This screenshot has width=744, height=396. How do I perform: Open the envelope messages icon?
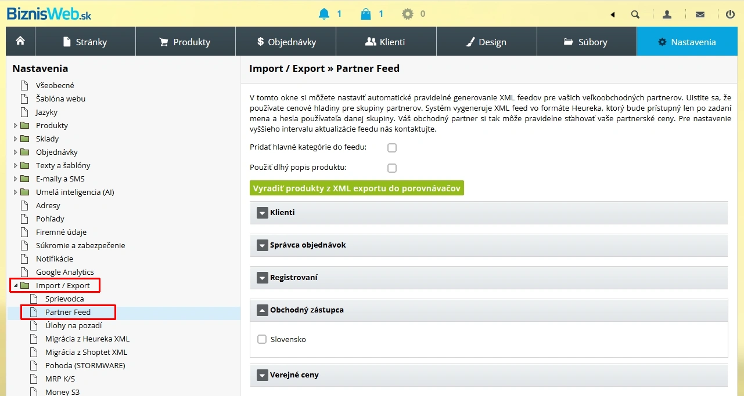(x=700, y=14)
